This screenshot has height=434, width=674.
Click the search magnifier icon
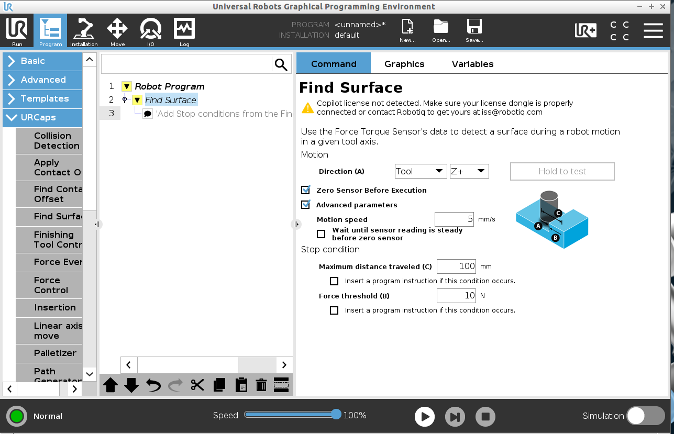(x=281, y=64)
